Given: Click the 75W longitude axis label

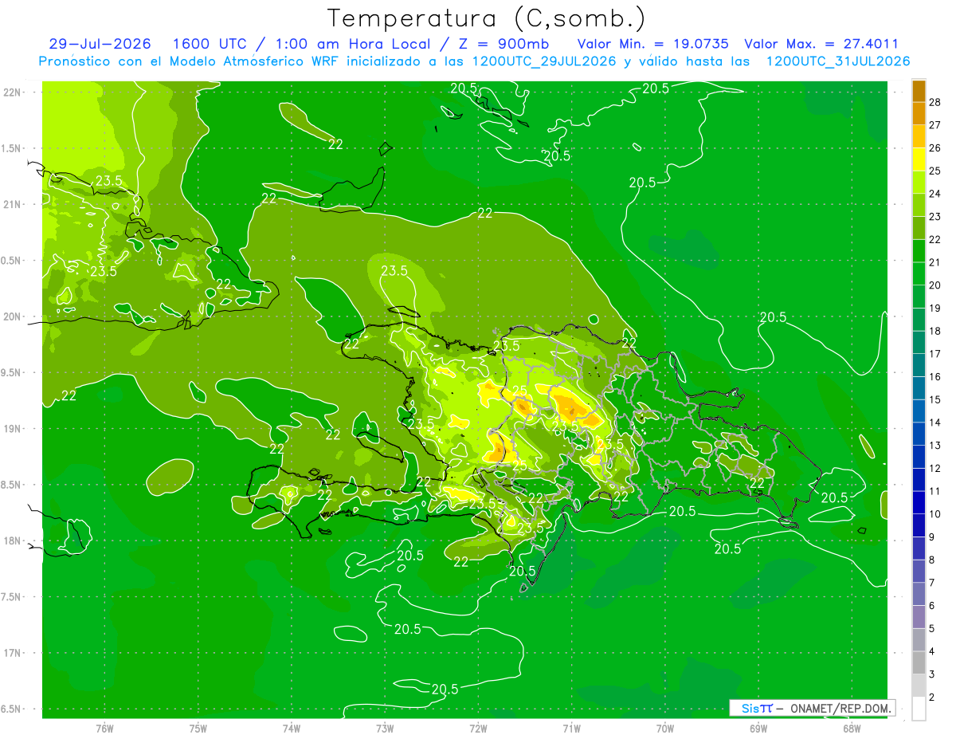Looking at the screenshot, I should [198, 728].
